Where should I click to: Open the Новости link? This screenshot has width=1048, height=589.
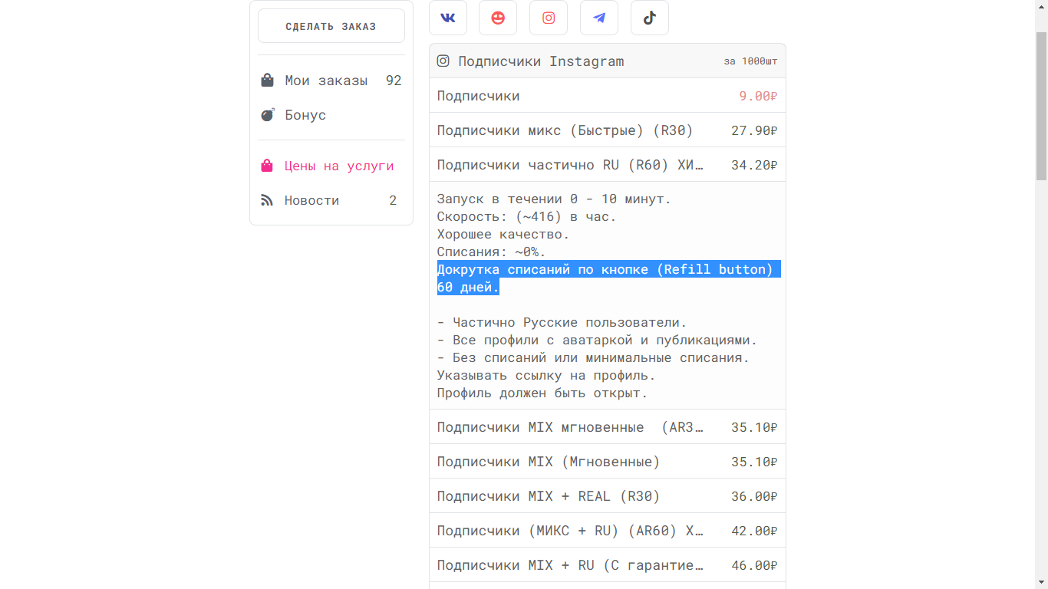311,200
